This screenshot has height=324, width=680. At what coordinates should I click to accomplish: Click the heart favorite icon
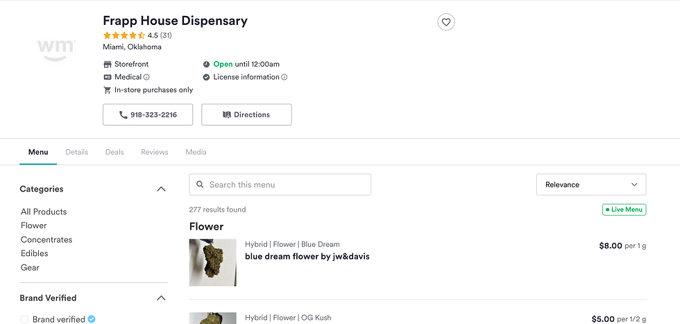(x=446, y=22)
